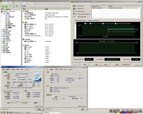Image resolution: width=143 pixels, height=114 pixels.
Task: Click the icon beside +12 V voltage row
Action: pyautogui.click(x=25, y=53)
